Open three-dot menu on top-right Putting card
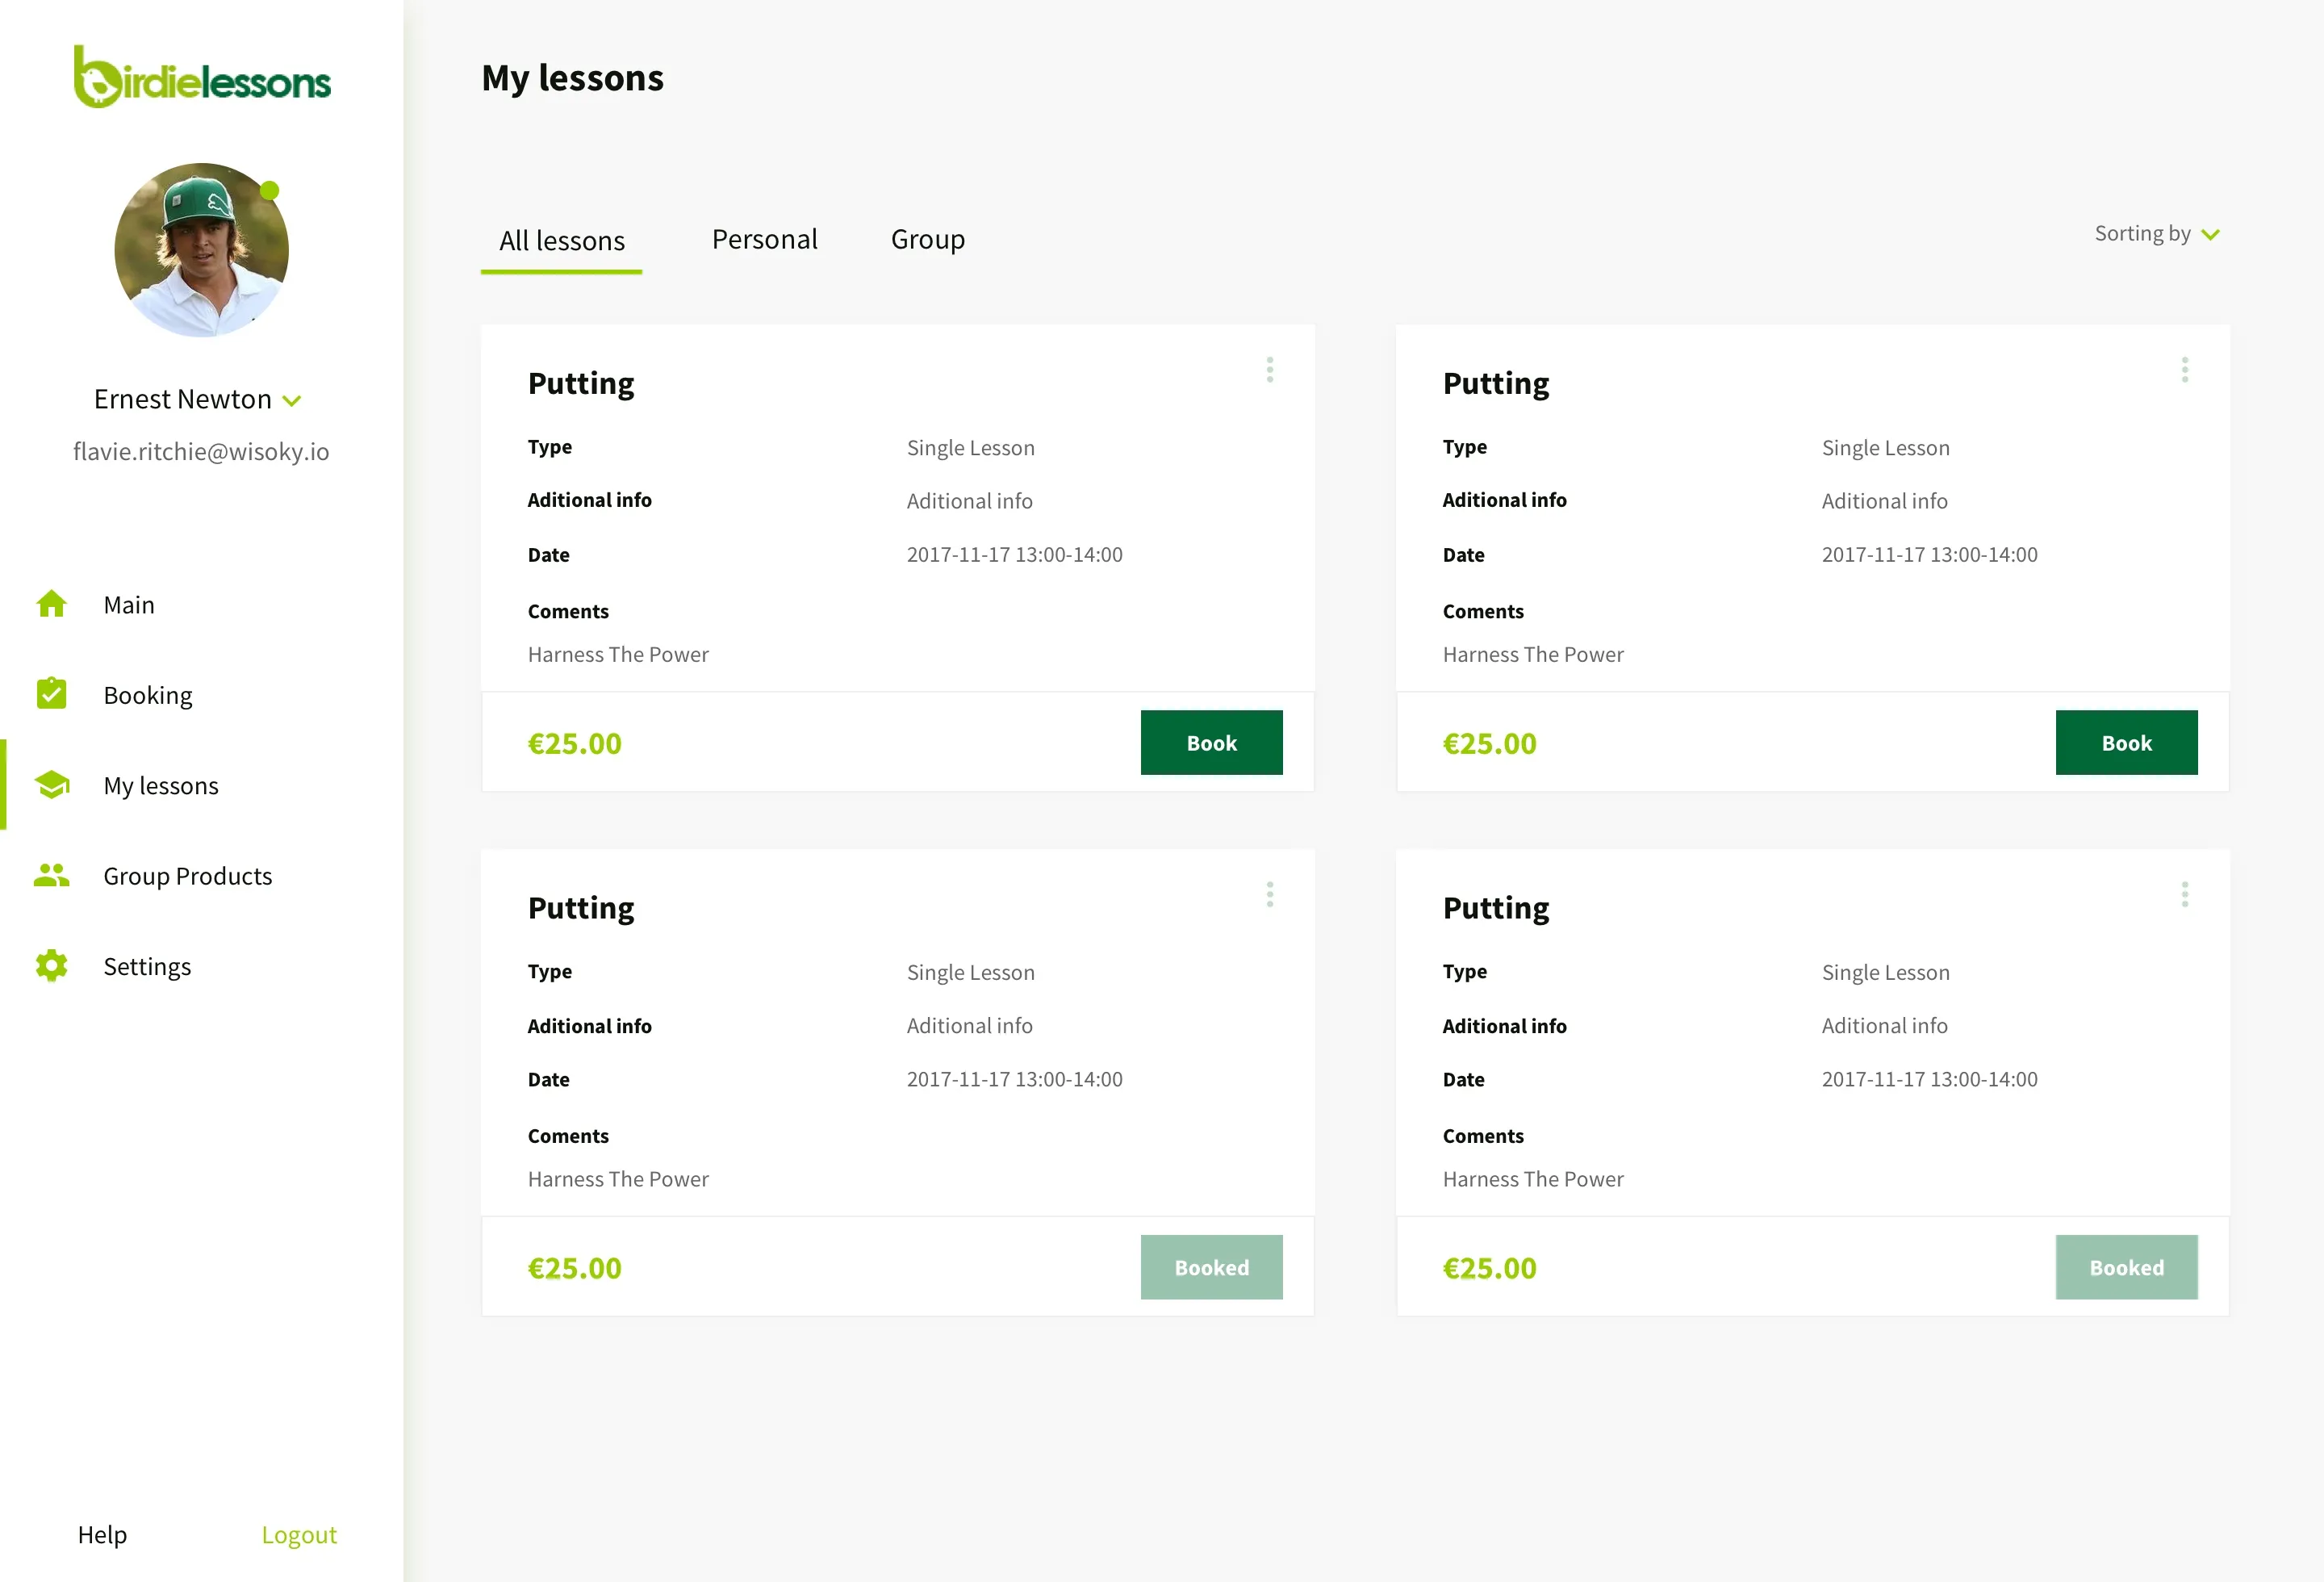The height and width of the screenshot is (1582, 2324). [x=2184, y=370]
